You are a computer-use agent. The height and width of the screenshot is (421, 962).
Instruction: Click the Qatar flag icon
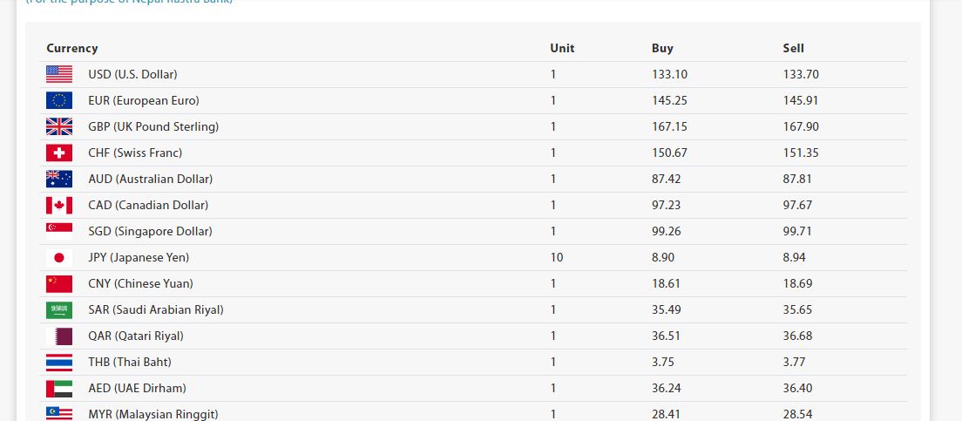pyautogui.click(x=59, y=336)
